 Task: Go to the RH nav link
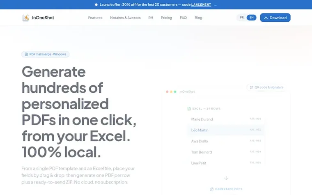click(151, 18)
